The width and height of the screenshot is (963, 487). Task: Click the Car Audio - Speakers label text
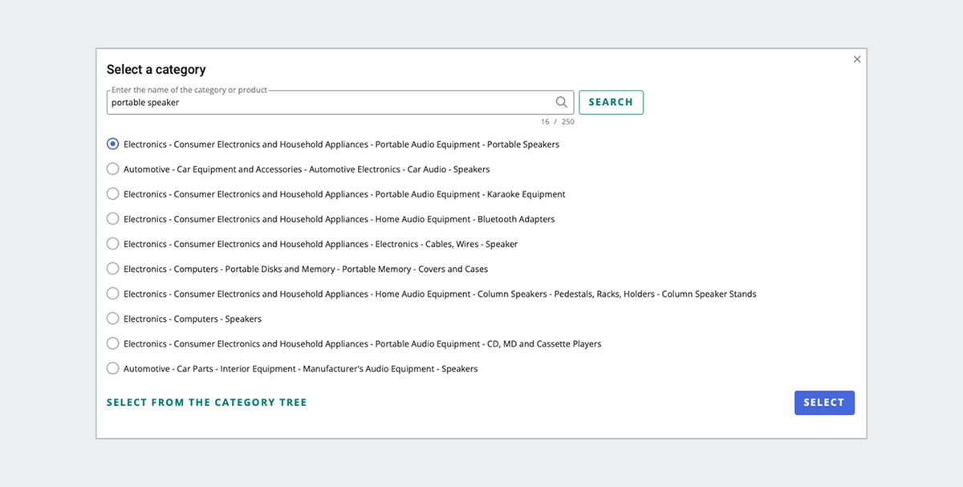(307, 169)
